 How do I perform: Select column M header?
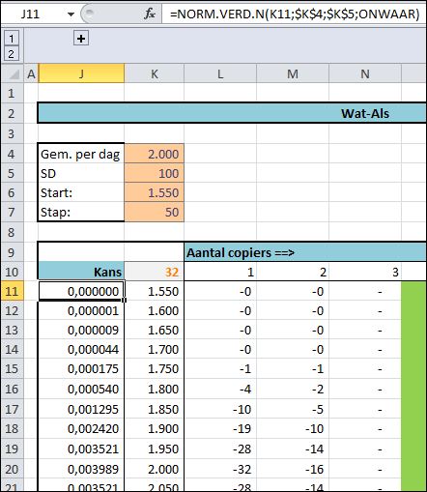click(x=293, y=73)
